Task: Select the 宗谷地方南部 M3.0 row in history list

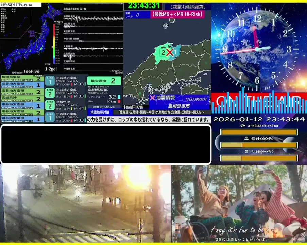Action: point(22,105)
